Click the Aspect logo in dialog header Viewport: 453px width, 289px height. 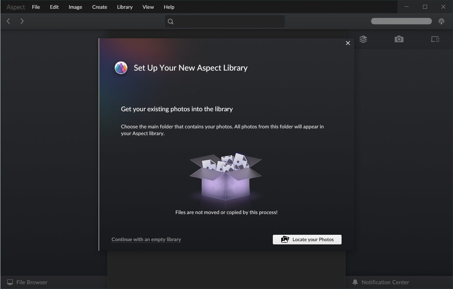coord(121,68)
